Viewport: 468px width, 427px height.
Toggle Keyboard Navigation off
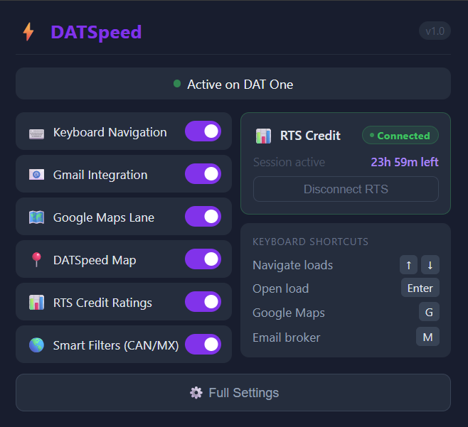203,131
